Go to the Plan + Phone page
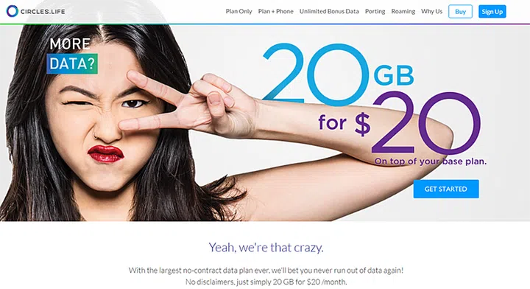Viewport: 530px width, 289px height. click(x=275, y=12)
